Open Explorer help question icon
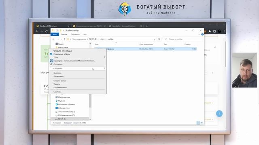259x145 pixels. (202, 34)
